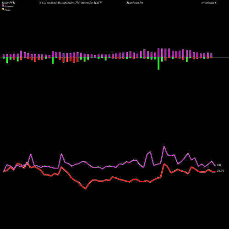
Task: Click the tallest green volume bar
Action: (x=158, y=63)
